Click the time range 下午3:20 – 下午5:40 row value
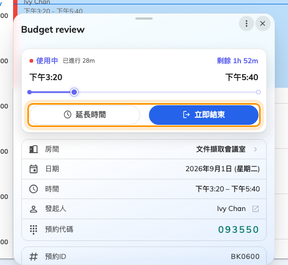288x265 pixels. [228, 189]
